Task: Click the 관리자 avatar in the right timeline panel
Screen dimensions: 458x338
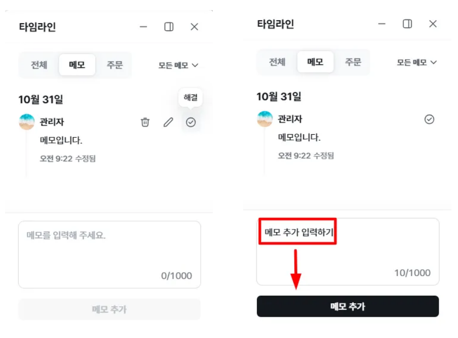Action: click(265, 120)
